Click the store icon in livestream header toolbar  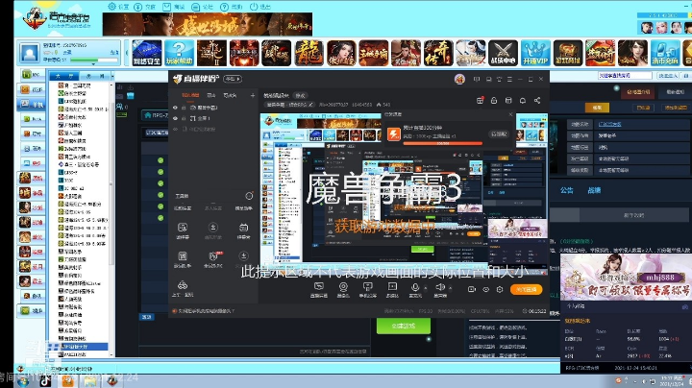(x=508, y=101)
